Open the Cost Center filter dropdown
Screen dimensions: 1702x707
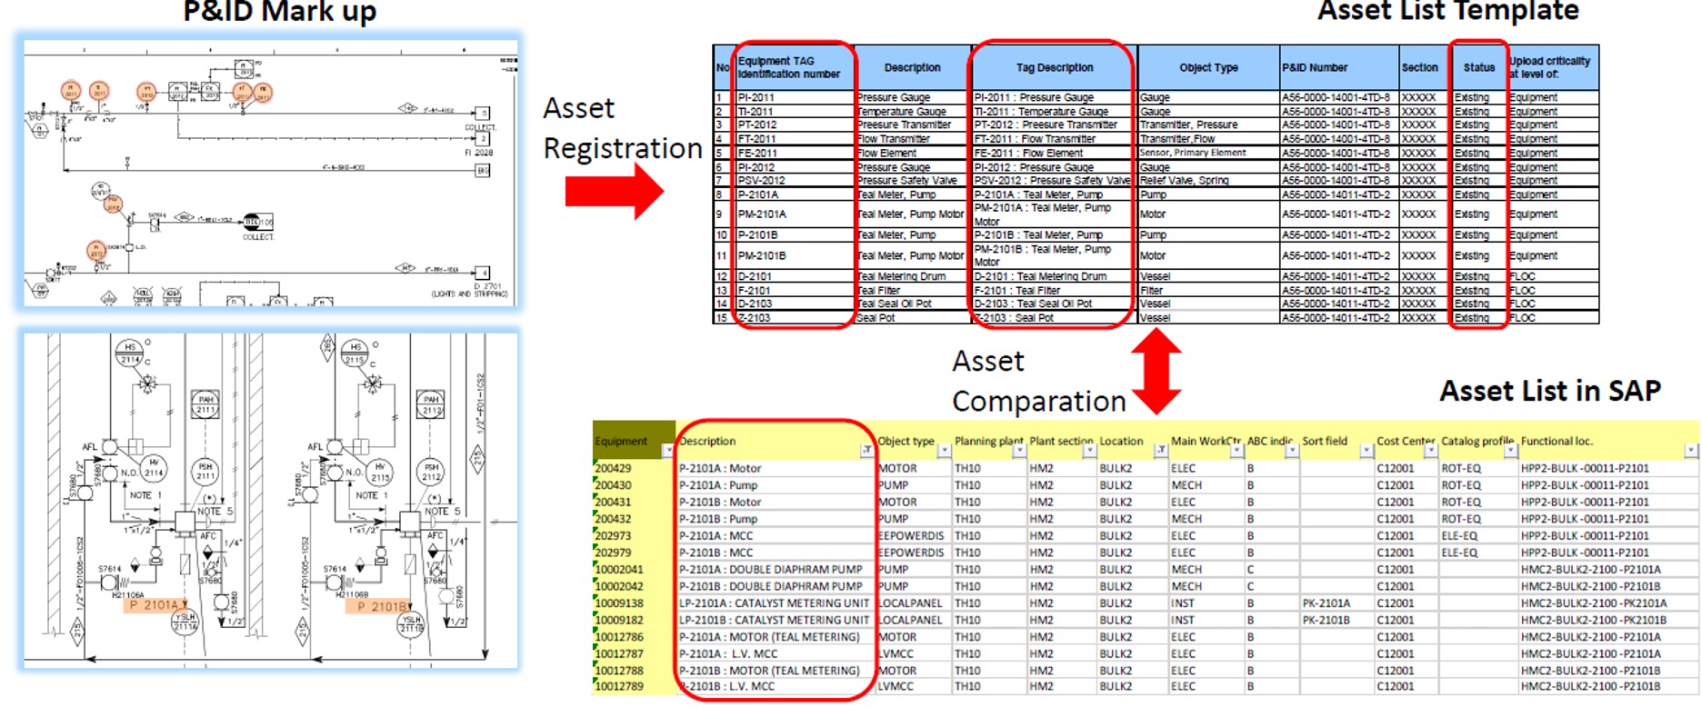(x=1430, y=451)
